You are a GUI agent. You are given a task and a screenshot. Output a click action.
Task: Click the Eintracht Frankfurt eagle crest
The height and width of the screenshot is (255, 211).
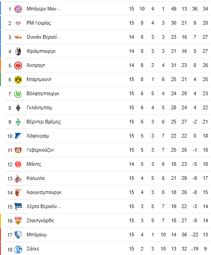pos(18,66)
